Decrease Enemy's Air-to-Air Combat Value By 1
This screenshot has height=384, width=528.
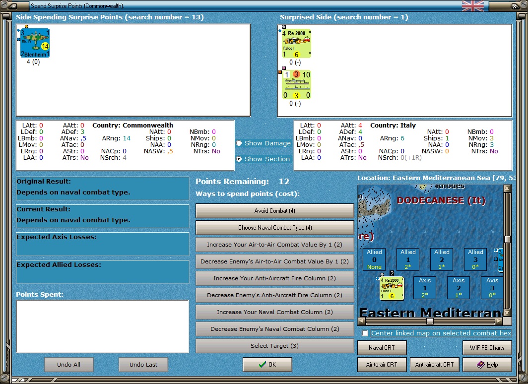(274, 261)
